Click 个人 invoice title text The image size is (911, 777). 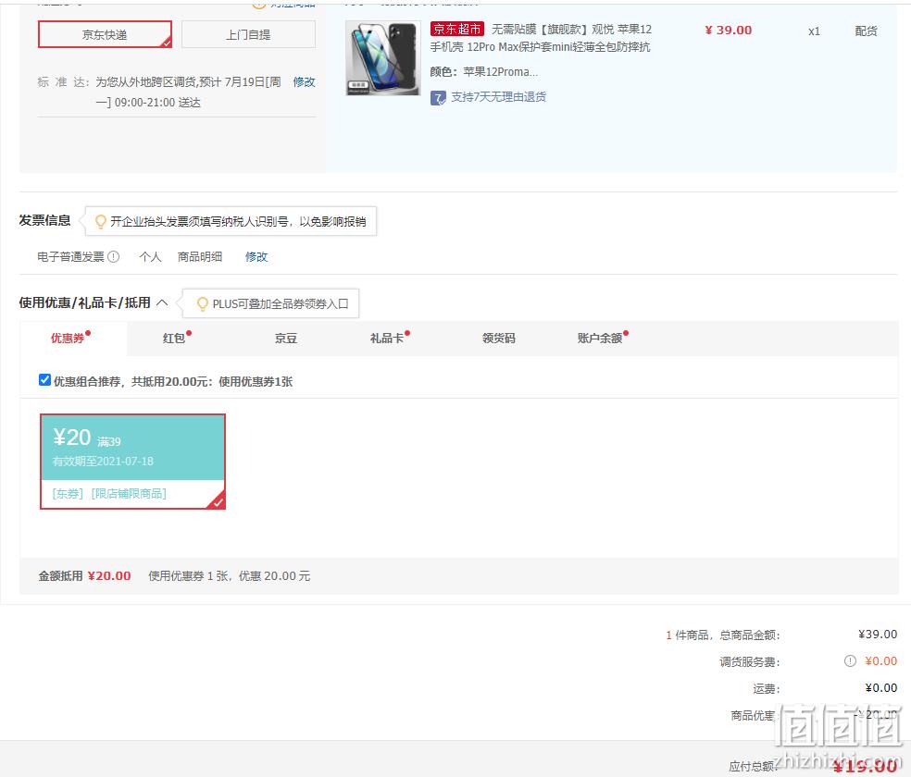(x=151, y=256)
